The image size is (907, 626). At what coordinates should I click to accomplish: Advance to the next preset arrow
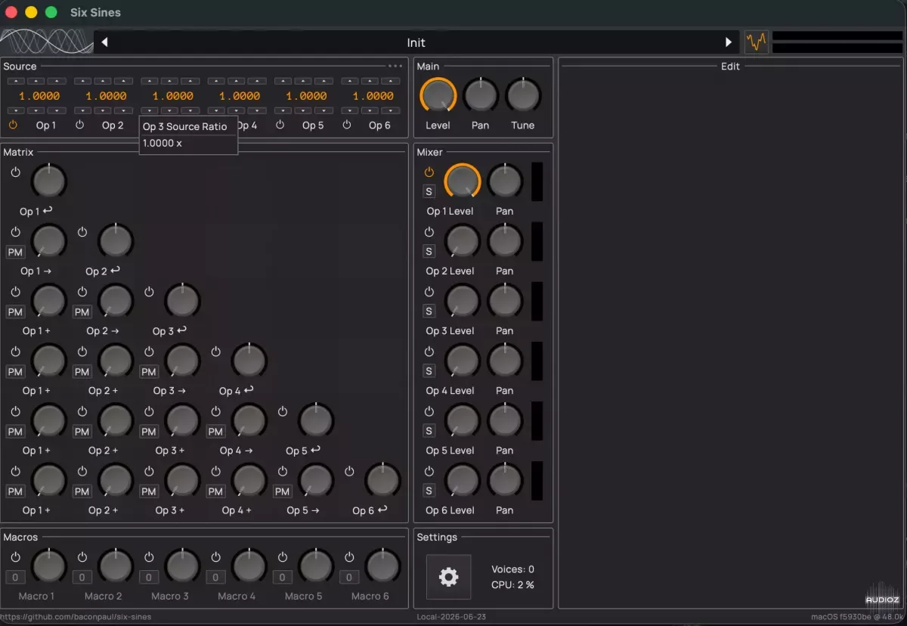coord(729,42)
